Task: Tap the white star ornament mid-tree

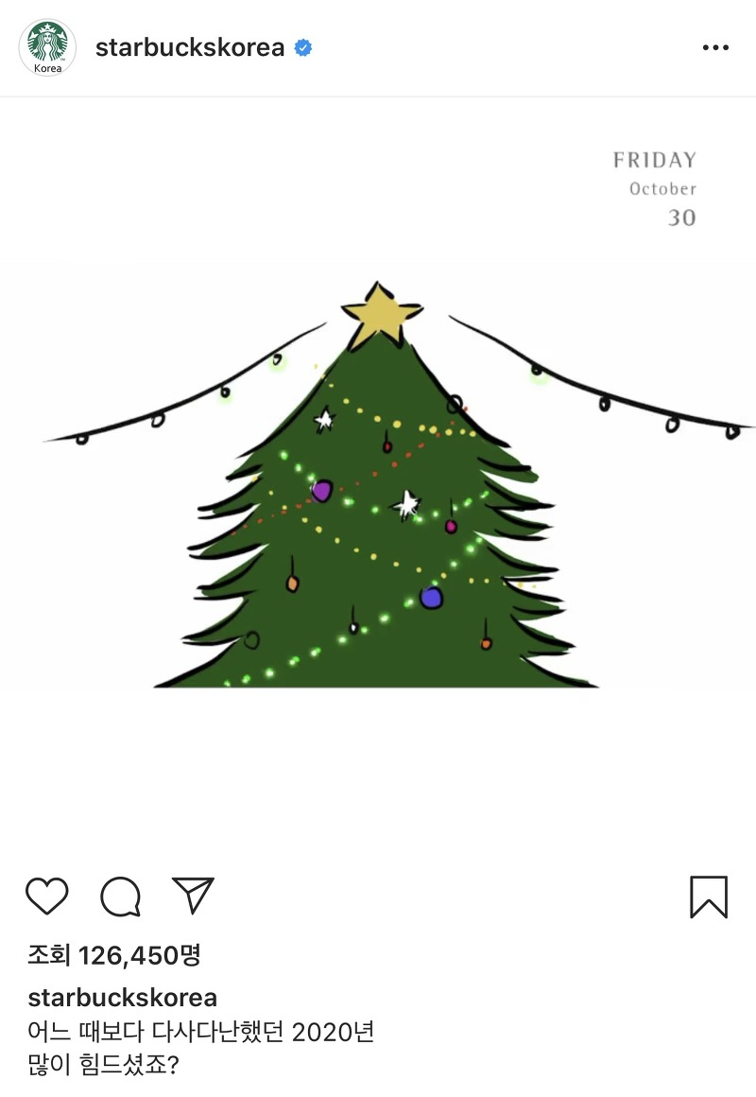Action: click(x=406, y=504)
